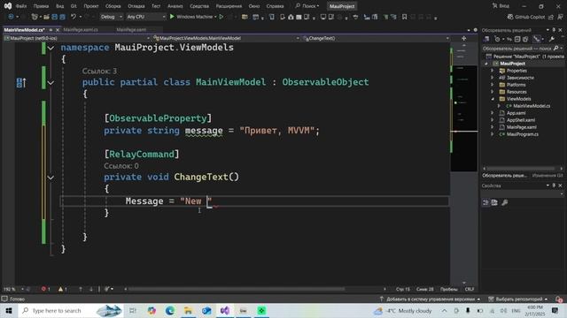
Task: Select MauiProgram.cs in Solution Explorer
Action: [x=523, y=134]
